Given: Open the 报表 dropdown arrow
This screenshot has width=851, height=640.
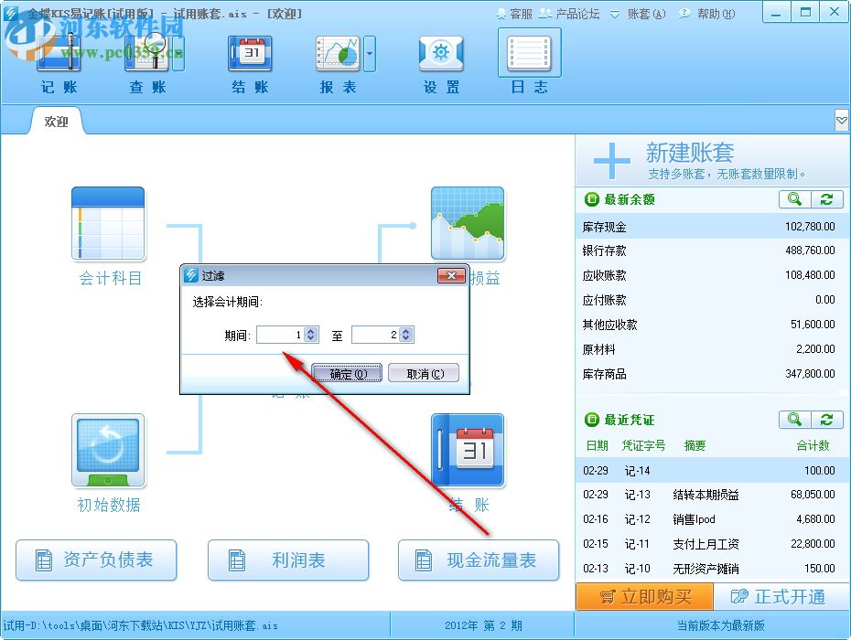Looking at the screenshot, I should click(x=370, y=53).
